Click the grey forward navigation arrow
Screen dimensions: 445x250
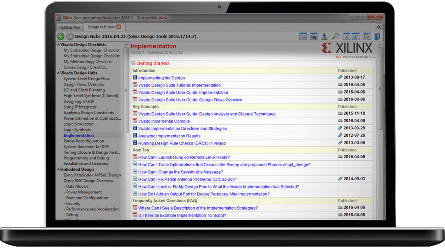tap(70, 36)
